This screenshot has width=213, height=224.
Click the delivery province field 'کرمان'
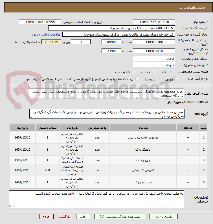154,59
